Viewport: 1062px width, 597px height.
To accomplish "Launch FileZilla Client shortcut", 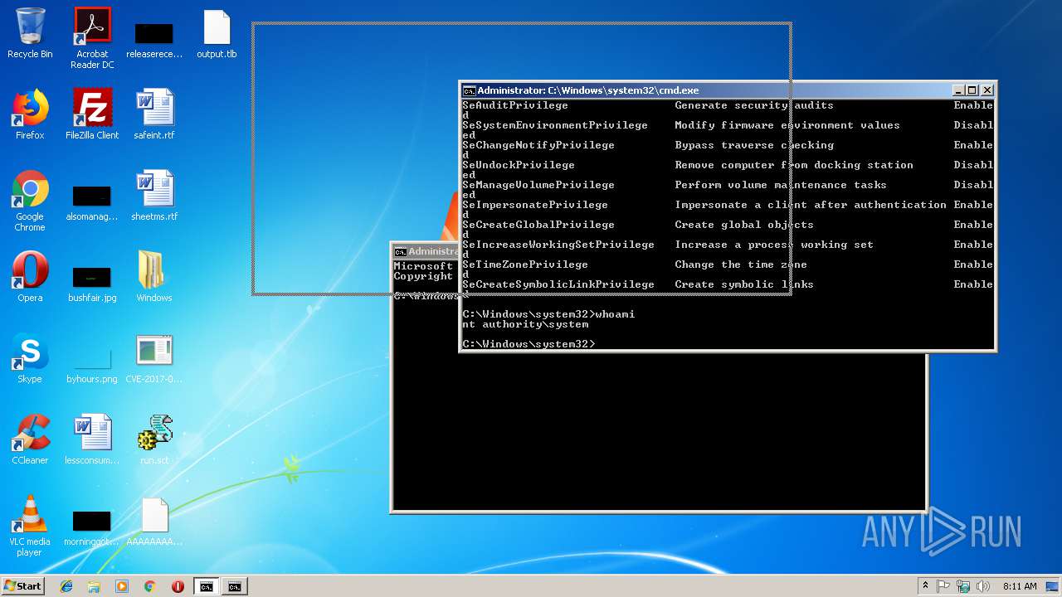I will pos(92,114).
